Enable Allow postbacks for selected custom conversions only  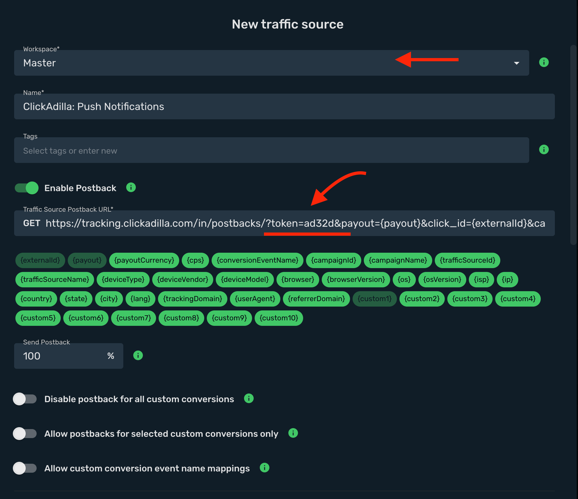25,434
